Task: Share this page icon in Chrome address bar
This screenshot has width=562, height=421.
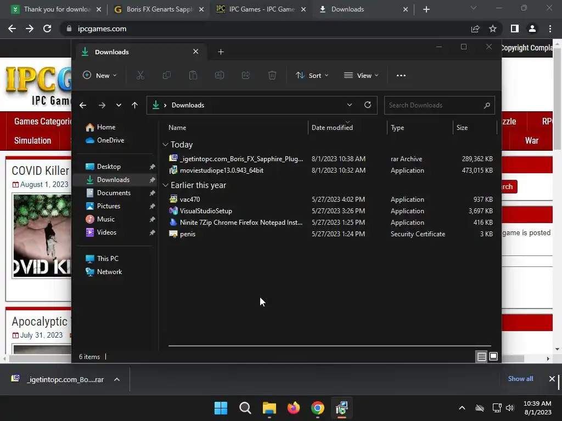Action: click(475, 29)
